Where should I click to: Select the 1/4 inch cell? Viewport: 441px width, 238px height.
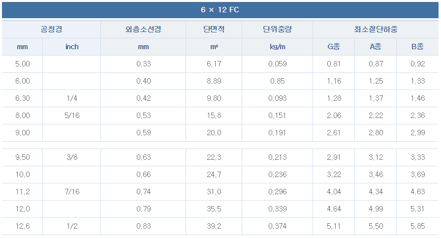point(72,98)
